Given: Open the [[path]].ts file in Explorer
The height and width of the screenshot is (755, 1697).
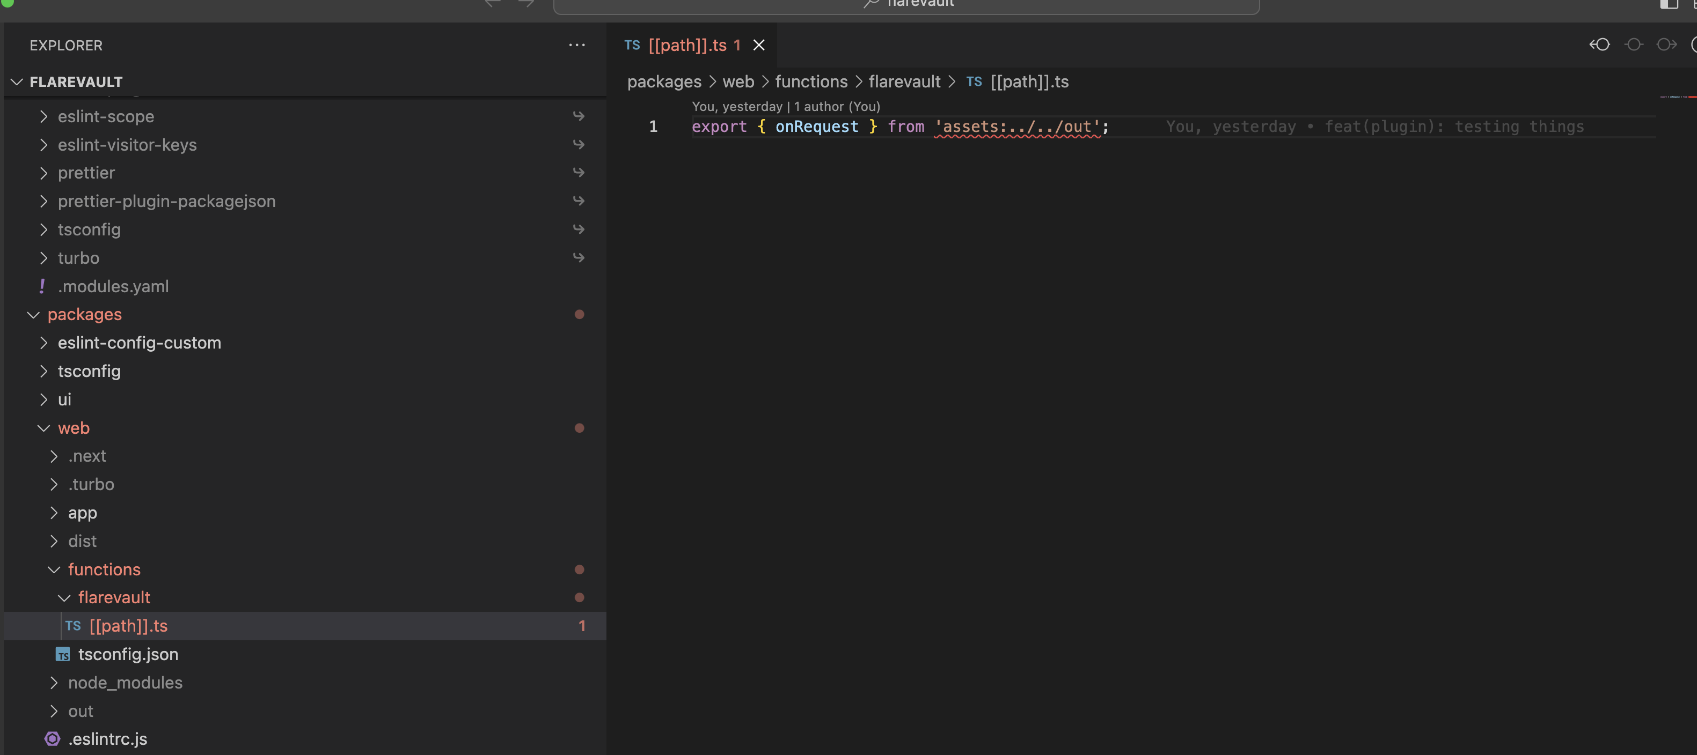Looking at the screenshot, I should tap(128, 626).
